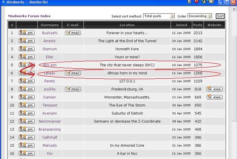237x159 pixels.
Task: Open the Total posts sort method dropdown
Action: (159, 16)
